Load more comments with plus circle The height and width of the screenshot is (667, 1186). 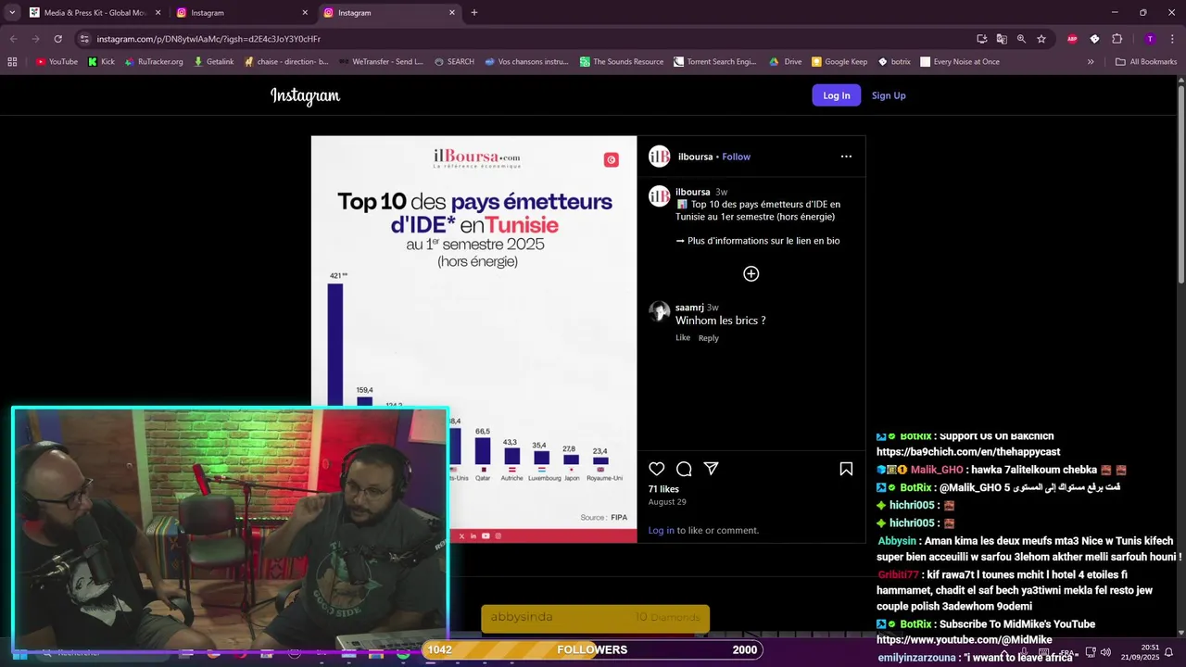coord(751,273)
